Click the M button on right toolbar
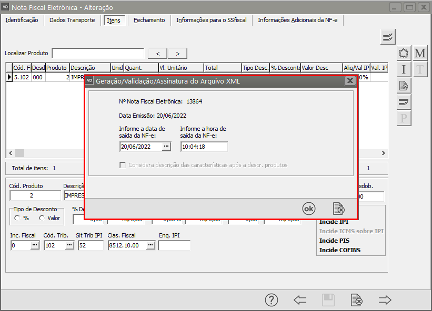432x311 pixels. pos(420,53)
